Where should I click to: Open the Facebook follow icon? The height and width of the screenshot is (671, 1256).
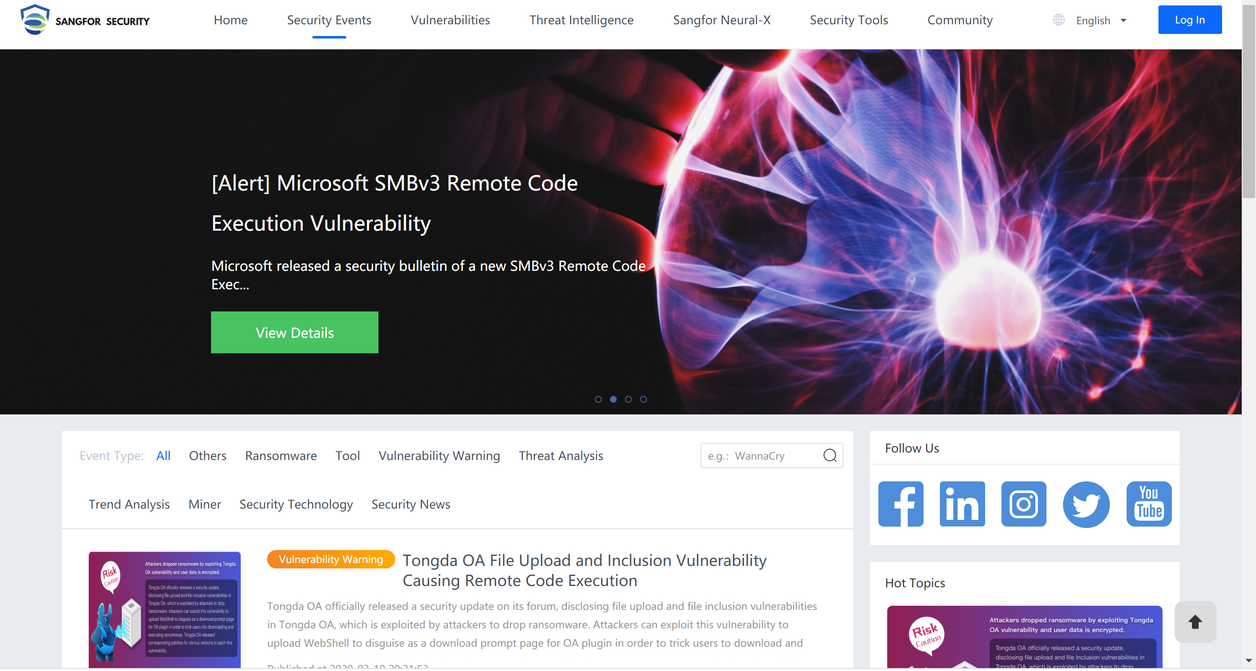coord(901,504)
